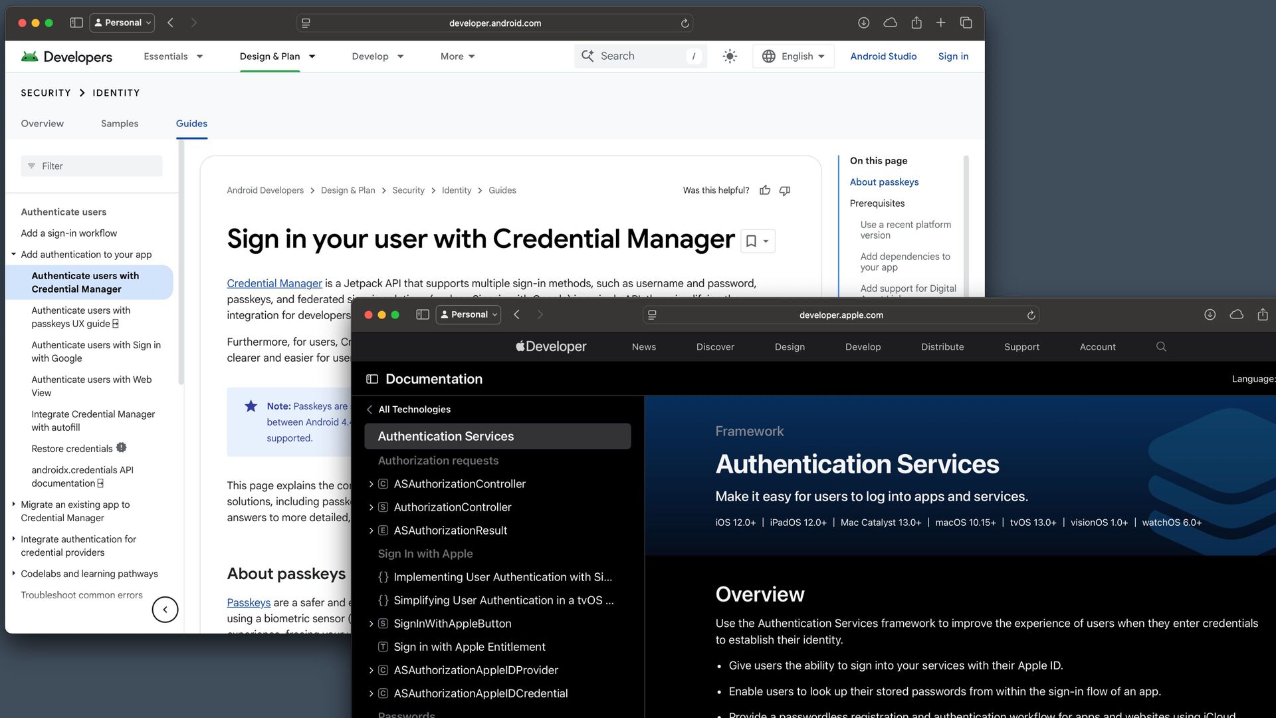Collapse Android docs side navigation circle button
Image resolution: width=1276 pixels, height=718 pixels.
click(165, 610)
